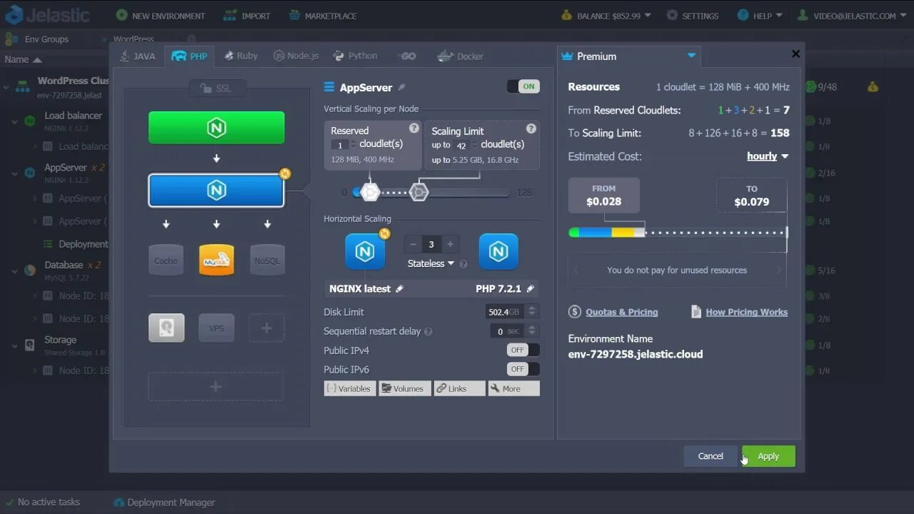Collapse the Storage tree group
914x514 pixels.
[14, 346]
